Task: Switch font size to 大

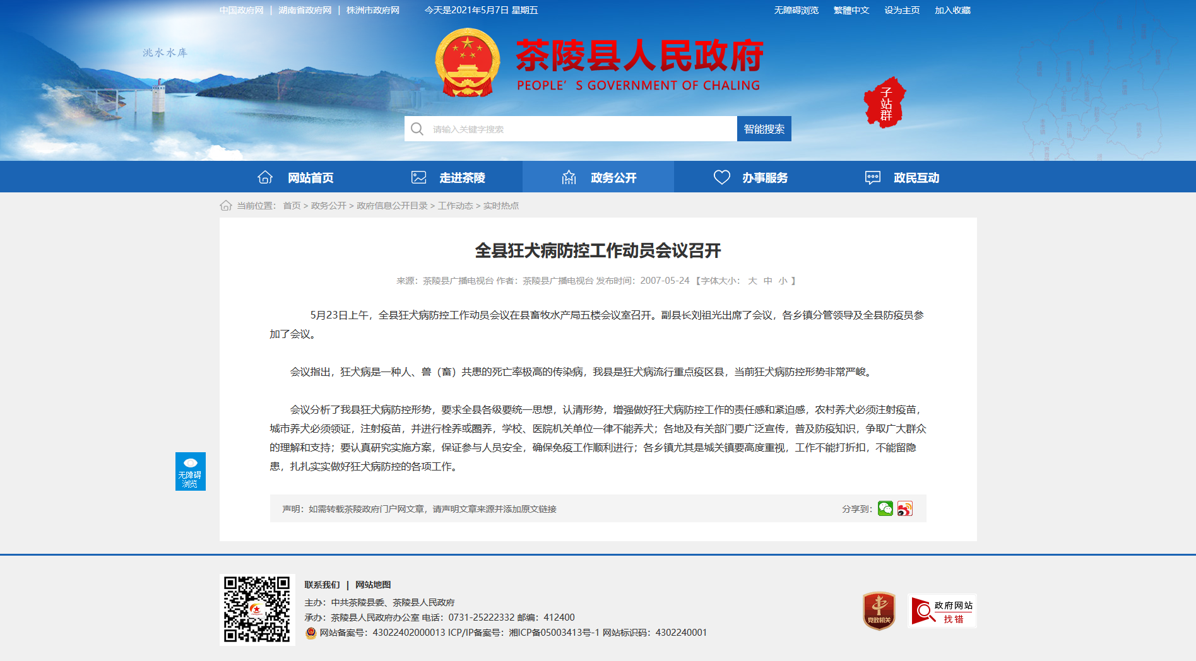Action: coord(752,281)
